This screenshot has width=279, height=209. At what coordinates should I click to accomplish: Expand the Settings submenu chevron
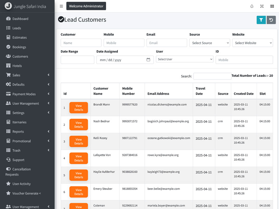point(49,113)
